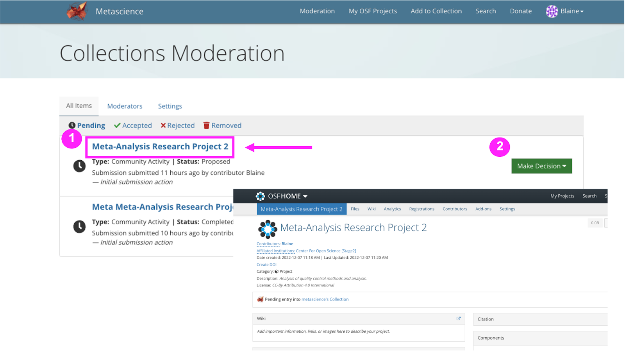Click the clock icon for Meta-Analysis Research Project 2
The image size is (625, 351).
click(79, 166)
